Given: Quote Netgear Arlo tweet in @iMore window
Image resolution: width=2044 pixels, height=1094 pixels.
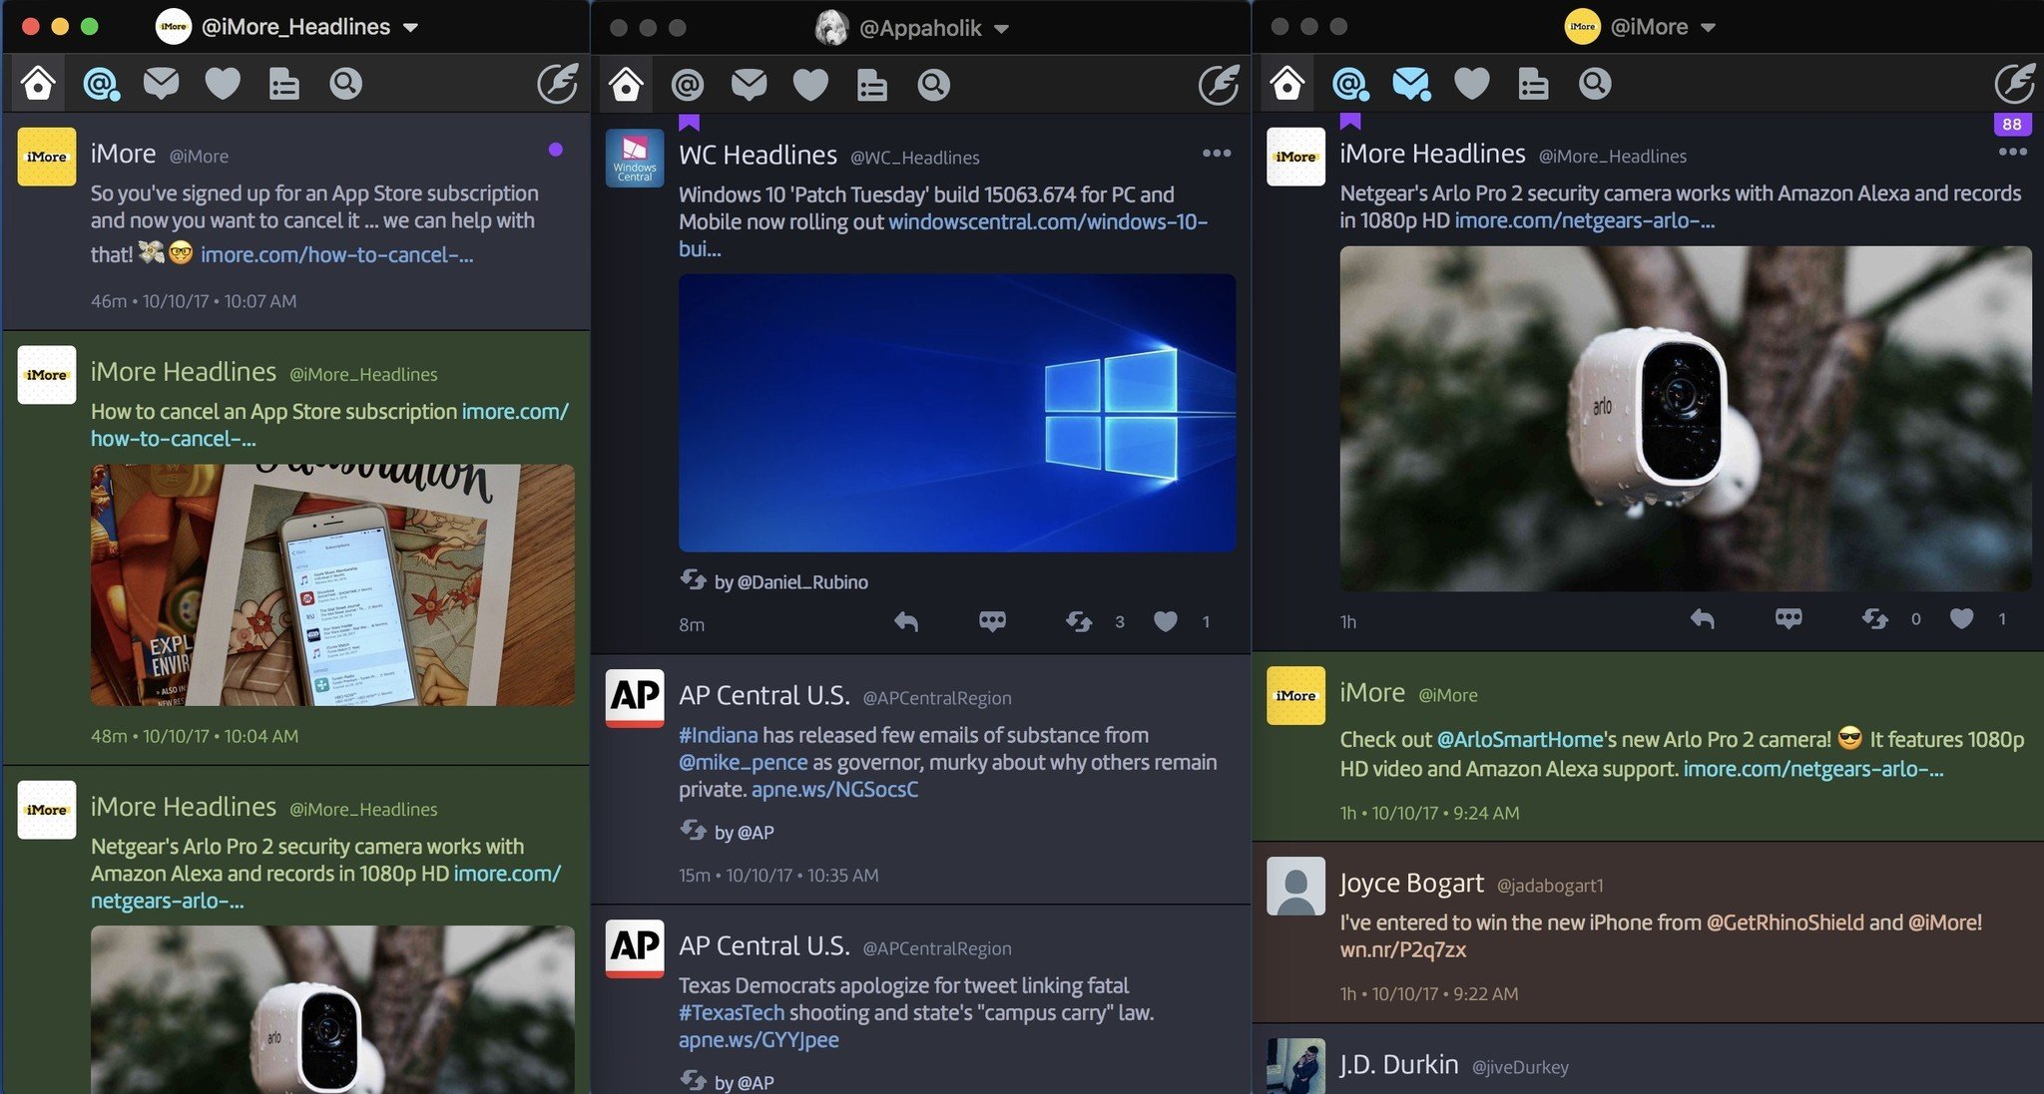Looking at the screenshot, I should 1788,619.
